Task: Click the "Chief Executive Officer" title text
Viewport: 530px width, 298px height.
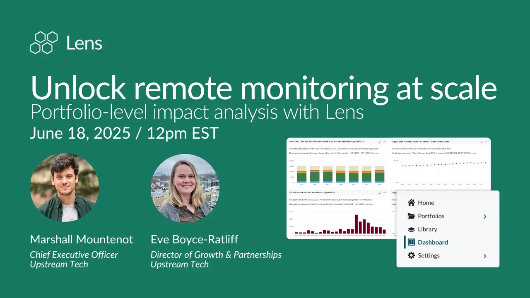Action: coord(74,255)
